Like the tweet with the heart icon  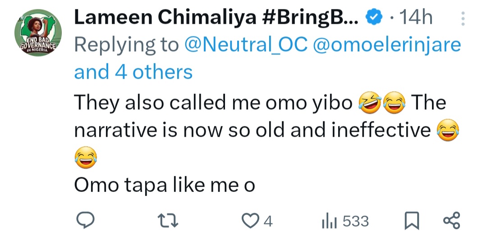tap(248, 221)
